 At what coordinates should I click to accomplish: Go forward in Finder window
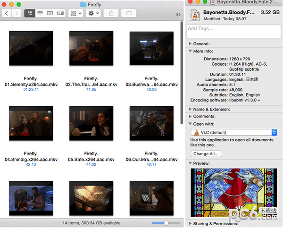click(x=17, y=13)
